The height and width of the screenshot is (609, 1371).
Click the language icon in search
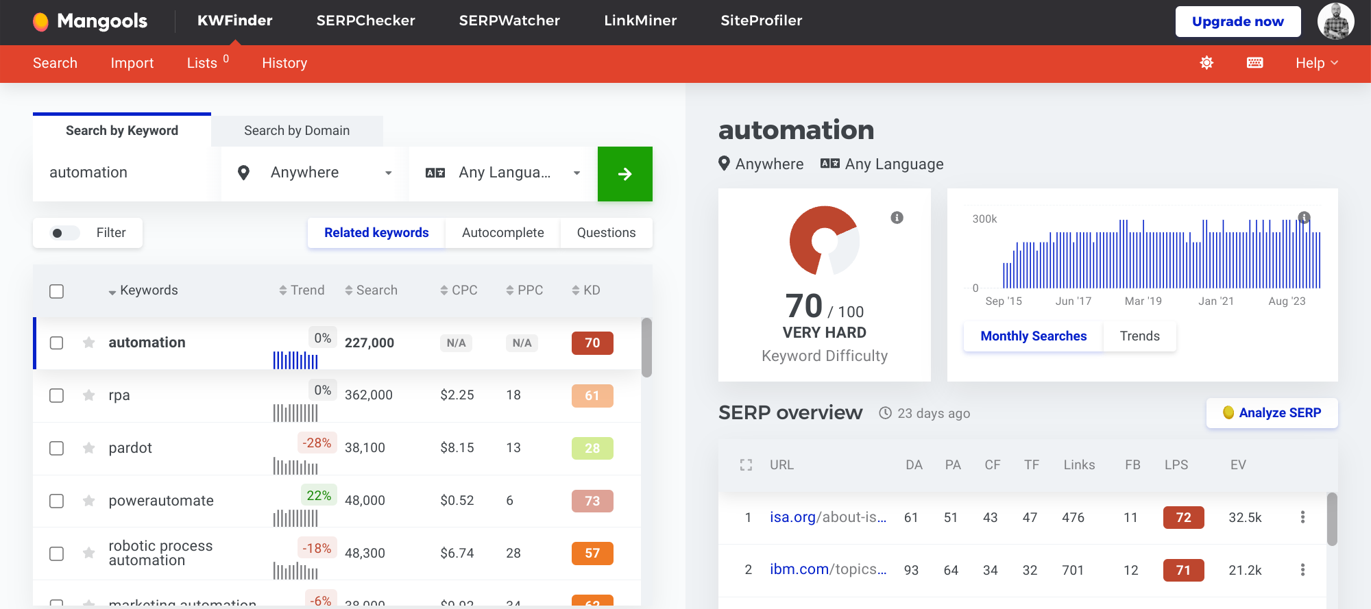(435, 173)
